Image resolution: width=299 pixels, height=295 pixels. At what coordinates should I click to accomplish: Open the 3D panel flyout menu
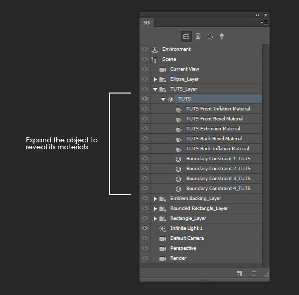[264, 23]
